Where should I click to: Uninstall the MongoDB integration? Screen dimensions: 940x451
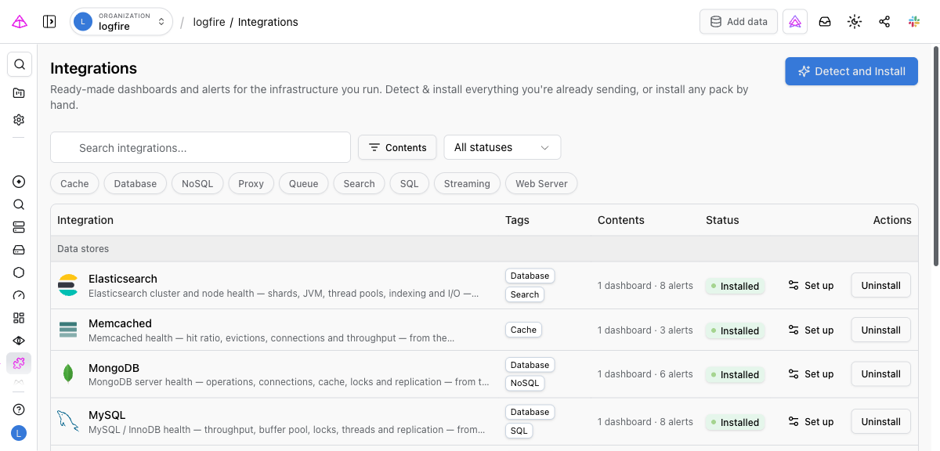pyautogui.click(x=880, y=374)
